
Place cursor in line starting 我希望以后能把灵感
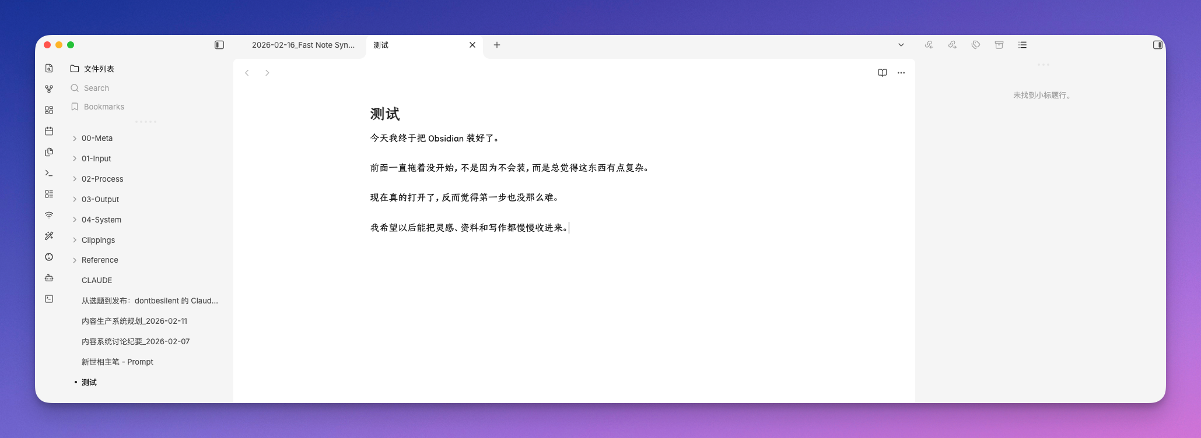pos(470,227)
